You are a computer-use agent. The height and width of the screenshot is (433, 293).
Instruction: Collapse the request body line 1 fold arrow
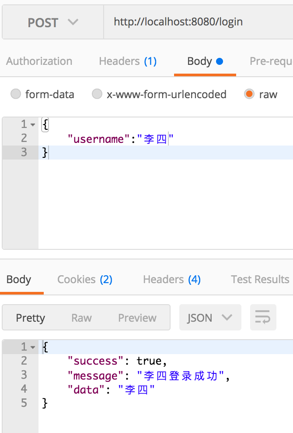coord(33,125)
